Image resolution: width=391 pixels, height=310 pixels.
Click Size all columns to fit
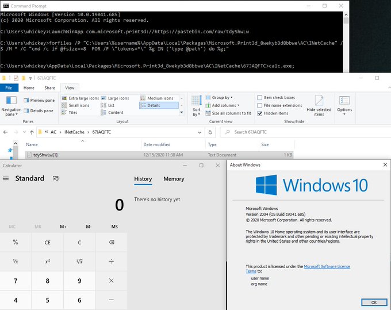tap(228, 113)
